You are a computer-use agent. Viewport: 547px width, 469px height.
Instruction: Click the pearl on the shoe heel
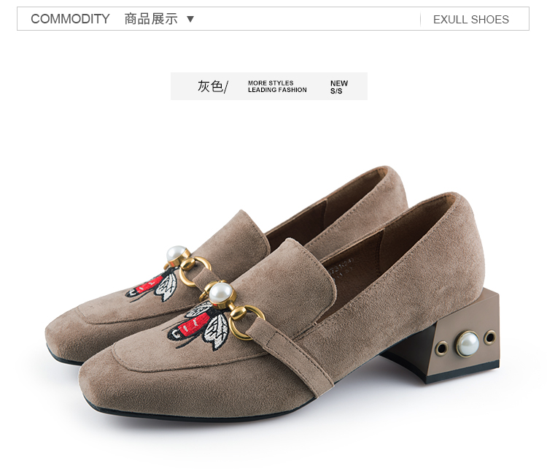tap(468, 344)
